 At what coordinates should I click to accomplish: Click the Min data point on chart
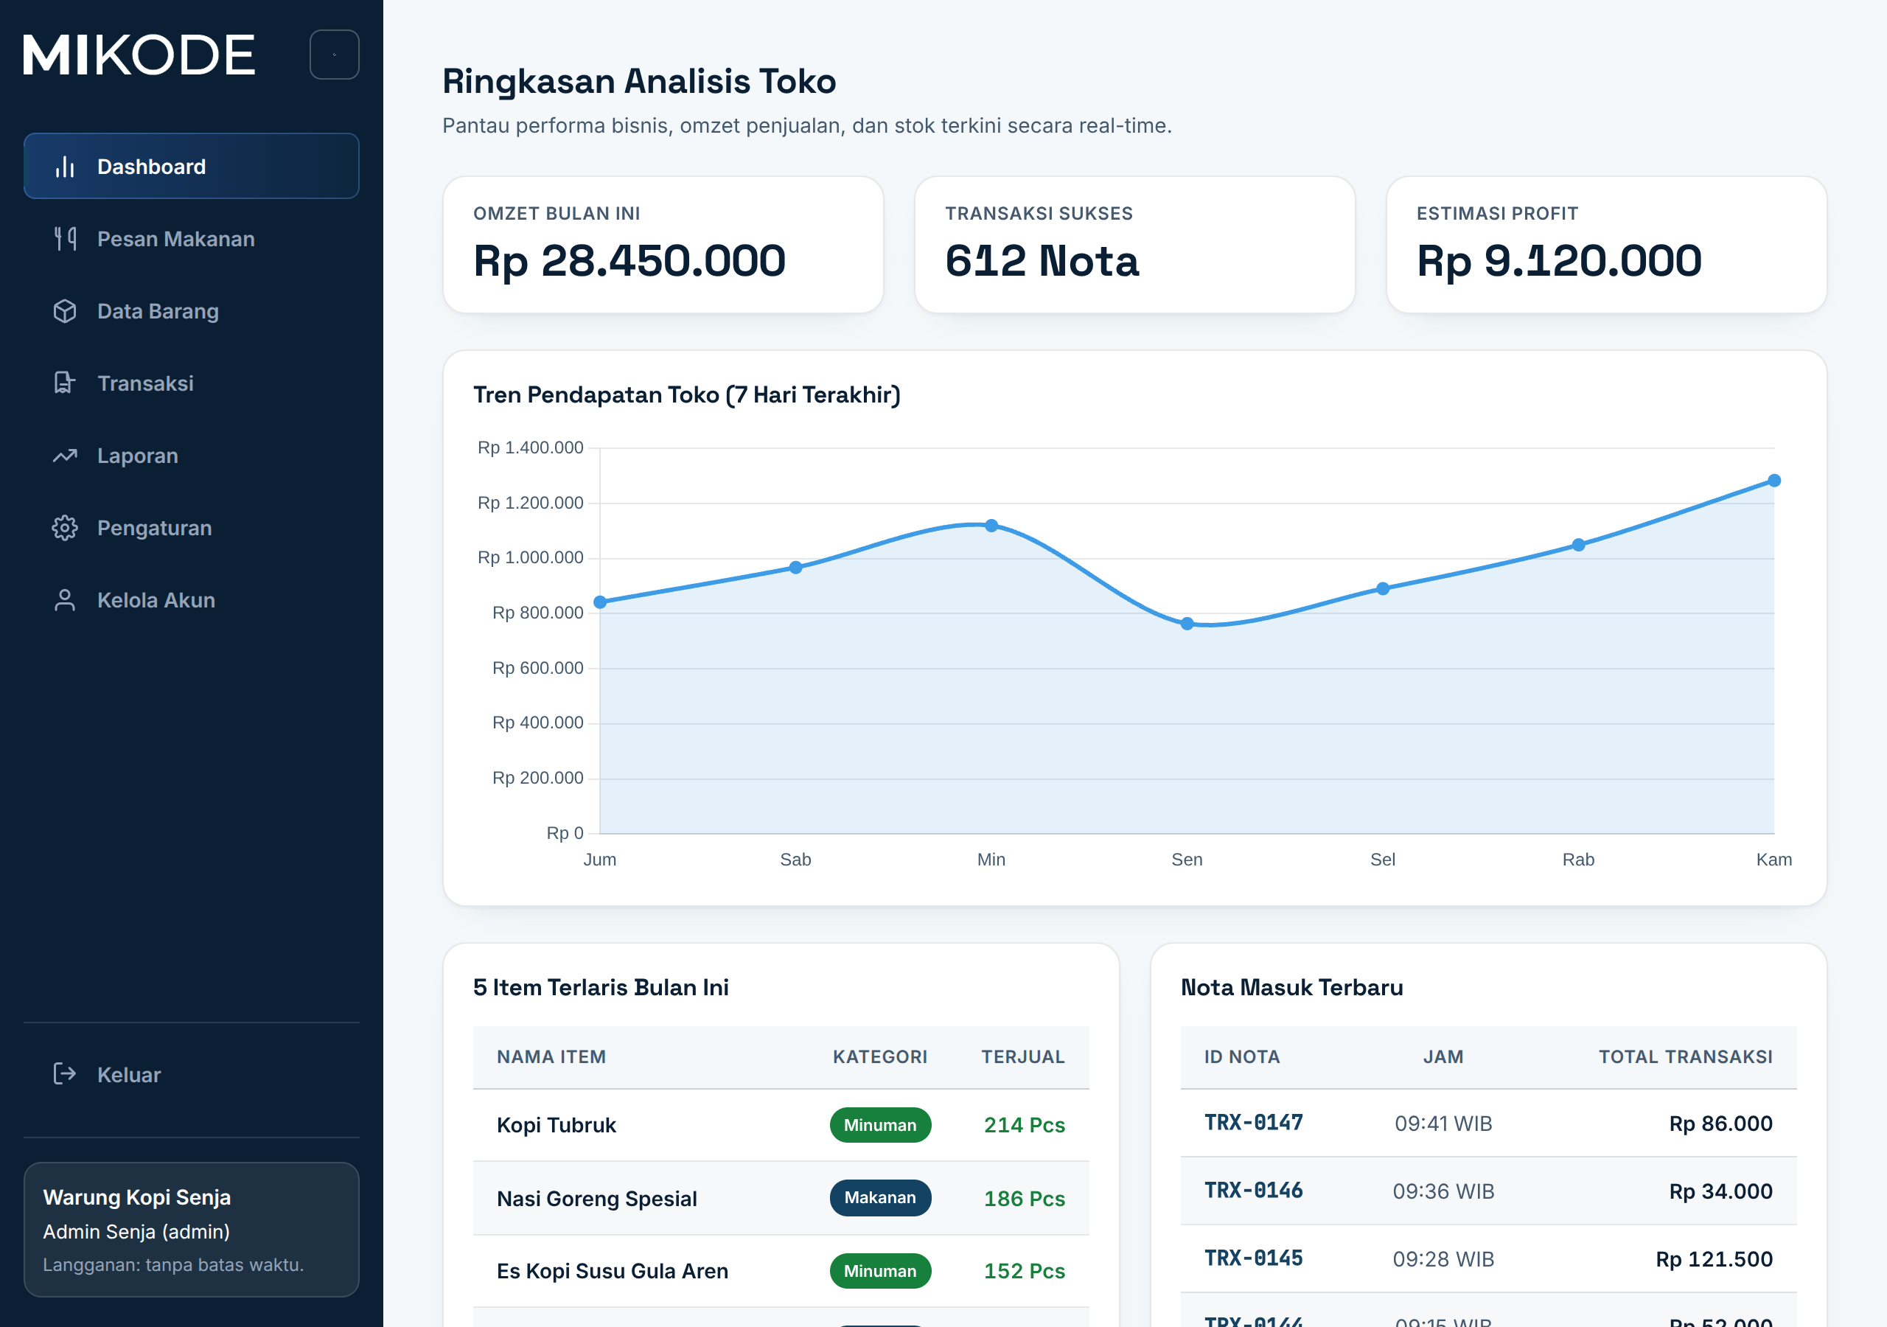point(991,526)
